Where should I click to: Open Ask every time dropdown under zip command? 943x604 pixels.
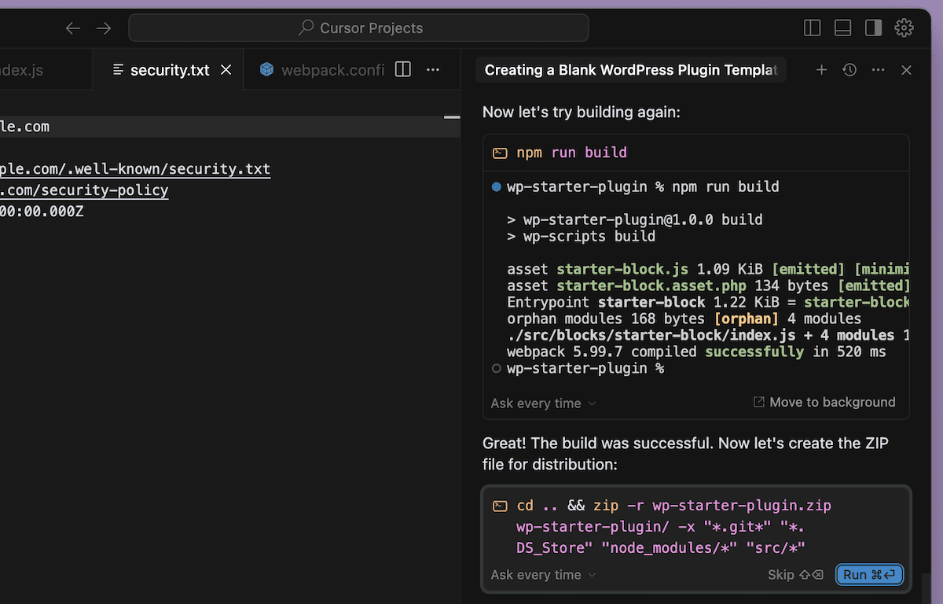coord(544,575)
